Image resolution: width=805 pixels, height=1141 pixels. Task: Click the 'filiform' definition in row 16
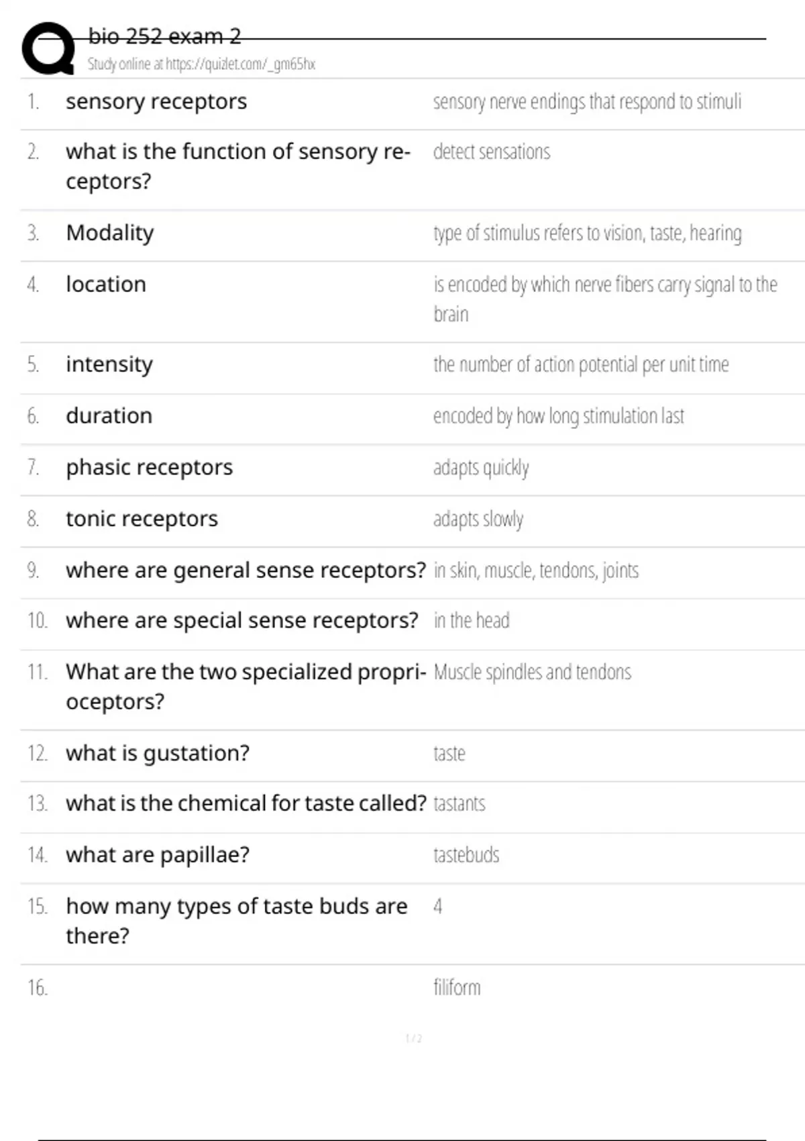click(457, 987)
